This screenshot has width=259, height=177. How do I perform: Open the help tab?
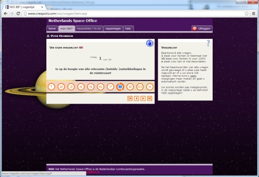coord(129,28)
